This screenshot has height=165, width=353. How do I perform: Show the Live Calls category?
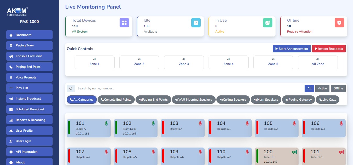tap(327, 100)
